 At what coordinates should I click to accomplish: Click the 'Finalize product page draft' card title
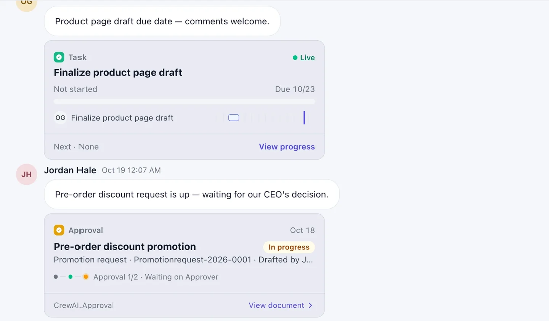(x=118, y=73)
